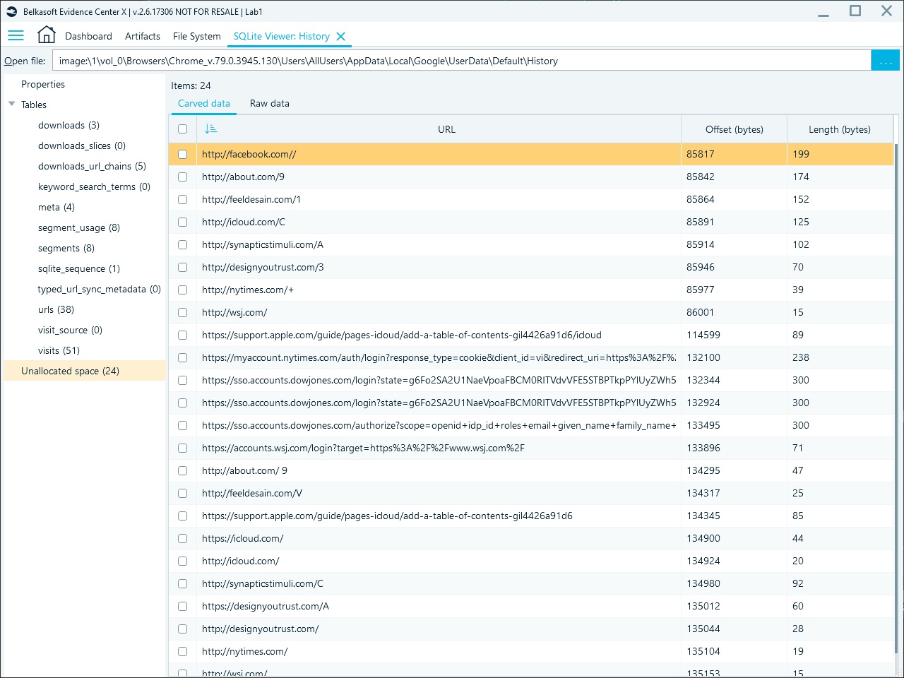
Task: Select the meta (4) table
Action: click(56, 207)
